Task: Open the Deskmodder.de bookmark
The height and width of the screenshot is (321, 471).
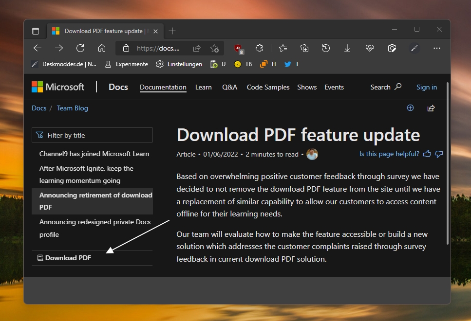Action: click(x=64, y=64)
